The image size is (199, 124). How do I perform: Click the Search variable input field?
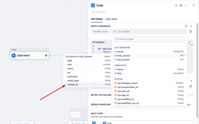tap(149, 39)
